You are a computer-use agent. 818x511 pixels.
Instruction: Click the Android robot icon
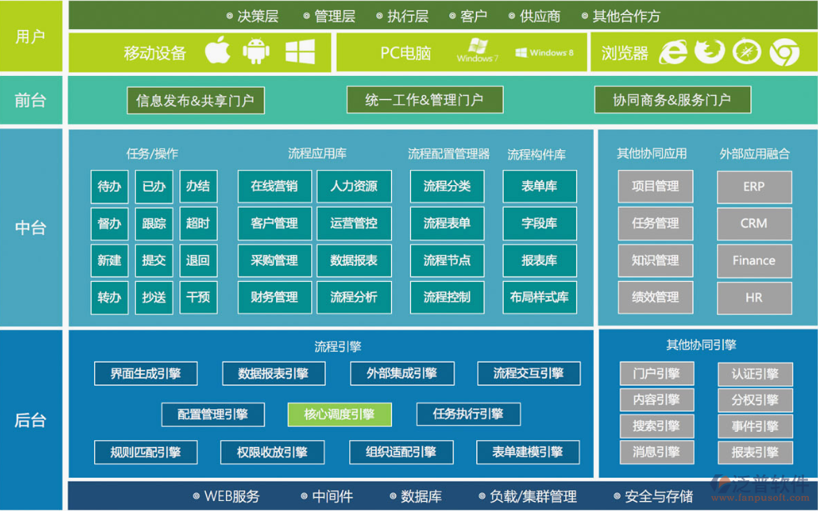(x=255, y=52)
